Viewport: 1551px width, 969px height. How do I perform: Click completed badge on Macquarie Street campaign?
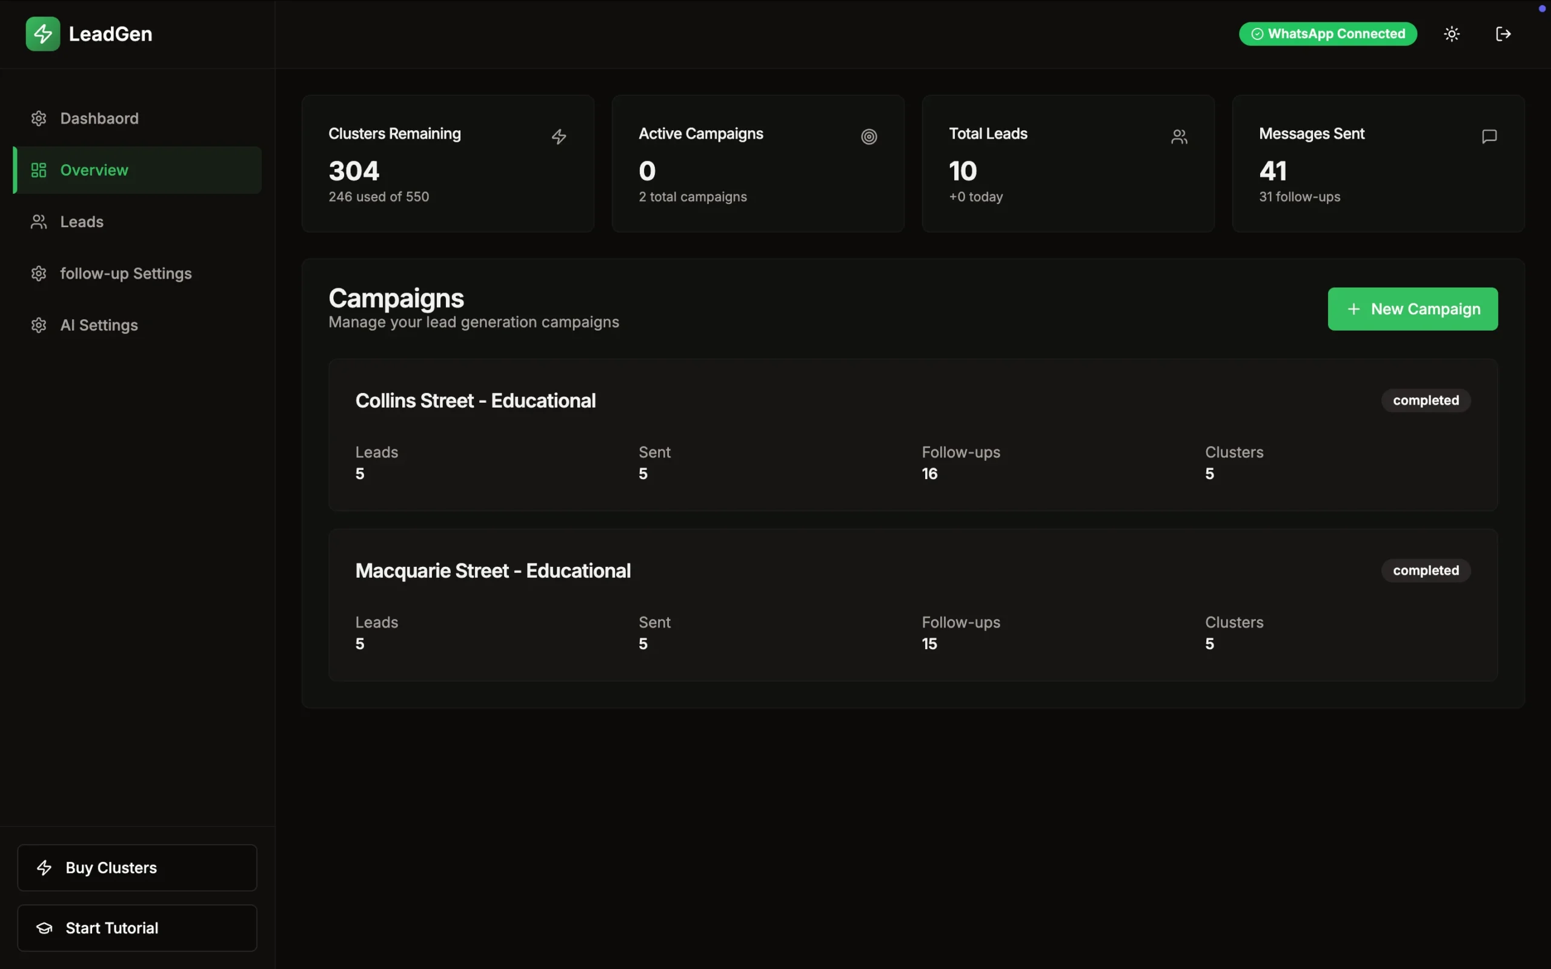1426,570
